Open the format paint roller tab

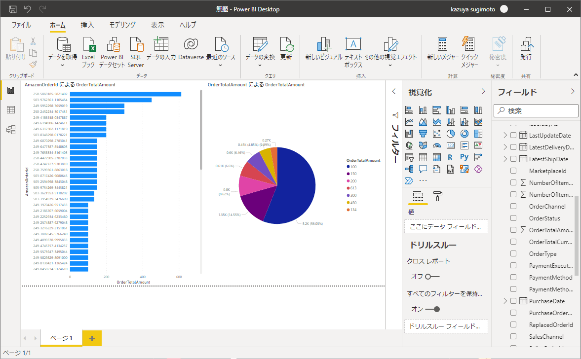coord(437,196)
